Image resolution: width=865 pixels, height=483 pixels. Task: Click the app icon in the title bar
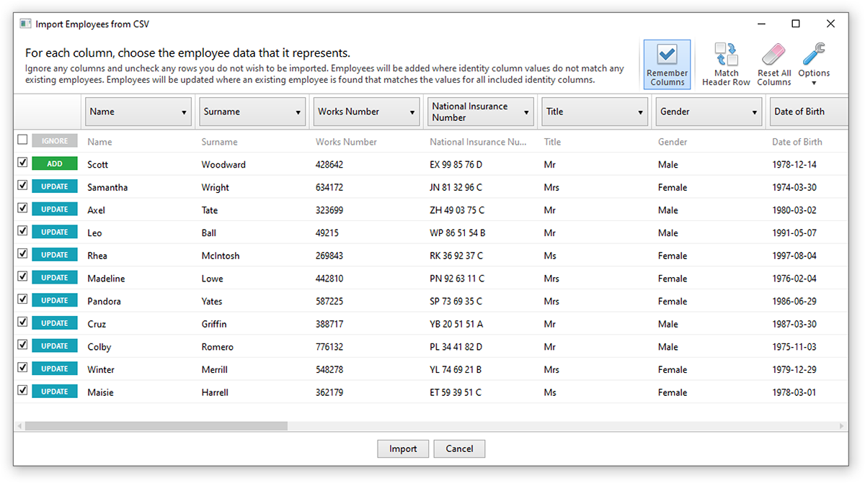[25, 24]
